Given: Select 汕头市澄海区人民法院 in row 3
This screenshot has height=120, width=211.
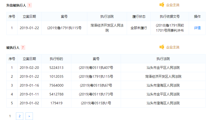Looking at the screenshot, I should click(x=163, y=85).
